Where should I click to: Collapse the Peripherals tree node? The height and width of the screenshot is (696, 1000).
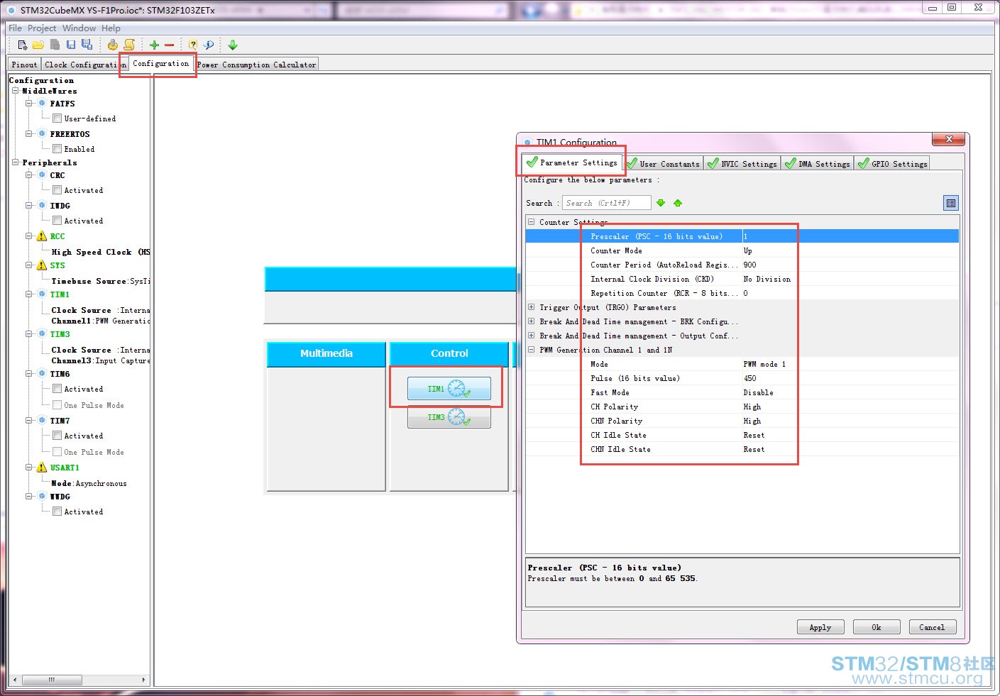[15, 162]
